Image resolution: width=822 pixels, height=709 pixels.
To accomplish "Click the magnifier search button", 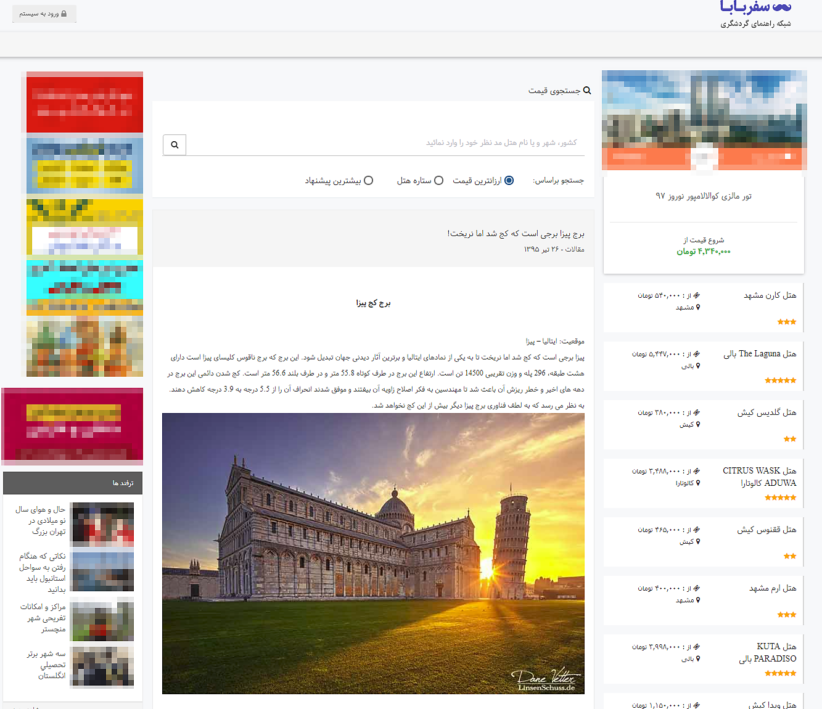I will tap(175, 145).
